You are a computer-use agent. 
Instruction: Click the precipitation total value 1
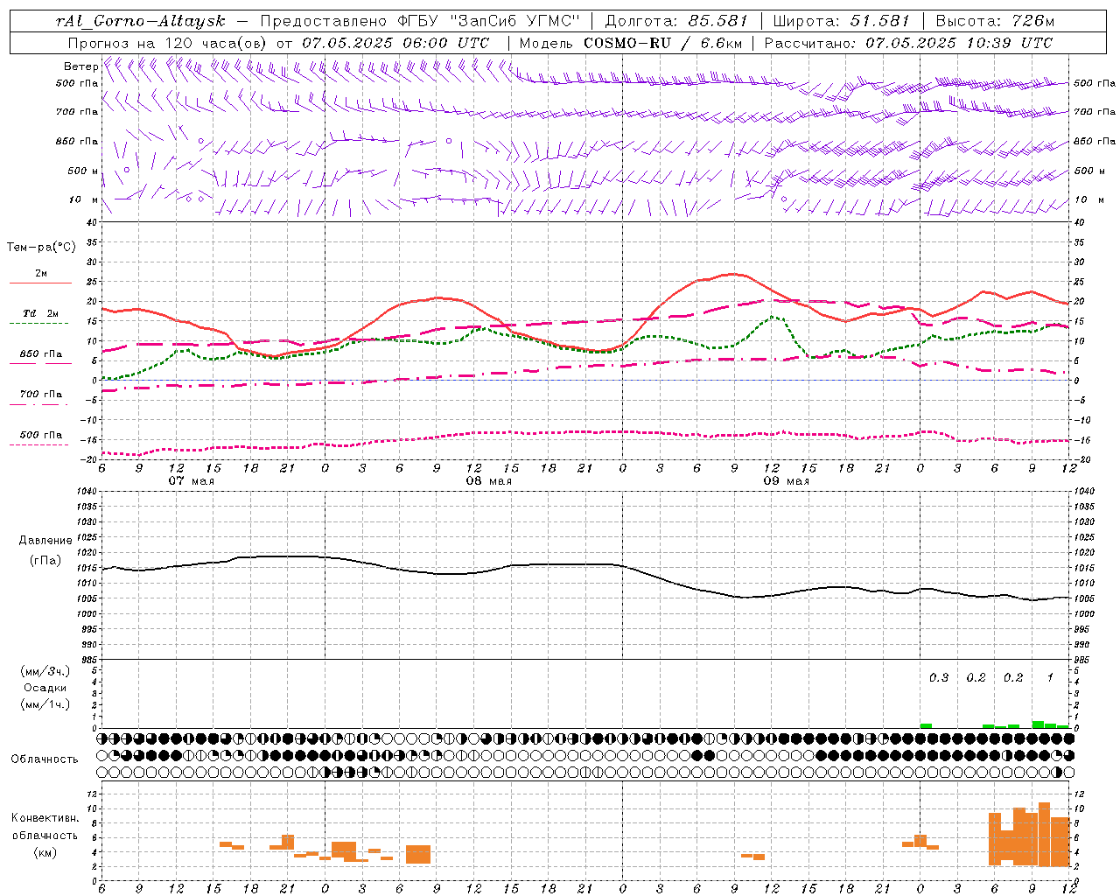point(1050,677)
